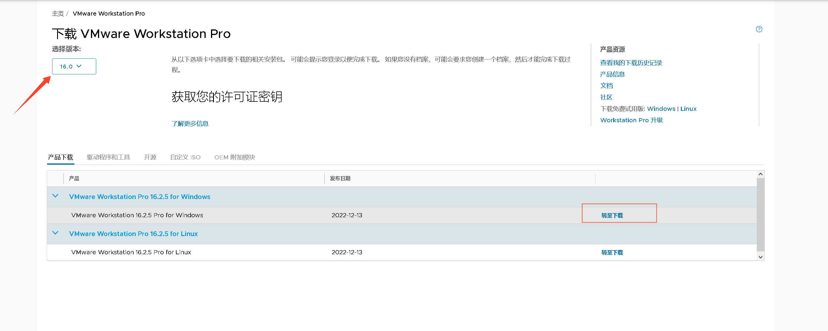
Task: Click 转至下载 for the Linux version
Action: [x=612, y=253]
